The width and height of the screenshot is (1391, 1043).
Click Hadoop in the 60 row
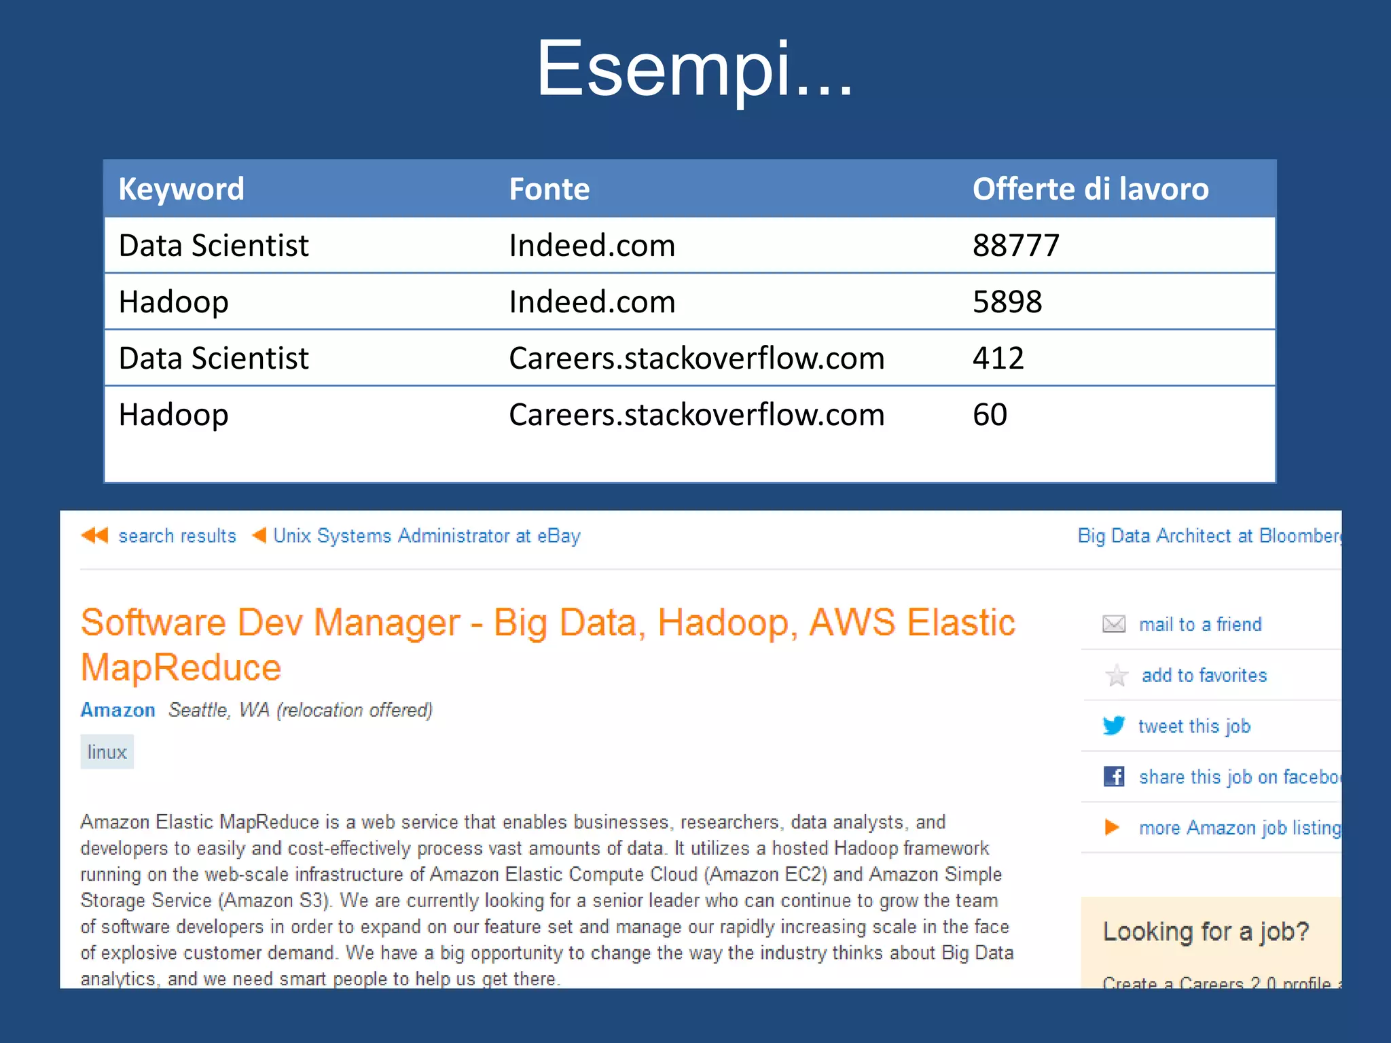[173, 414]
